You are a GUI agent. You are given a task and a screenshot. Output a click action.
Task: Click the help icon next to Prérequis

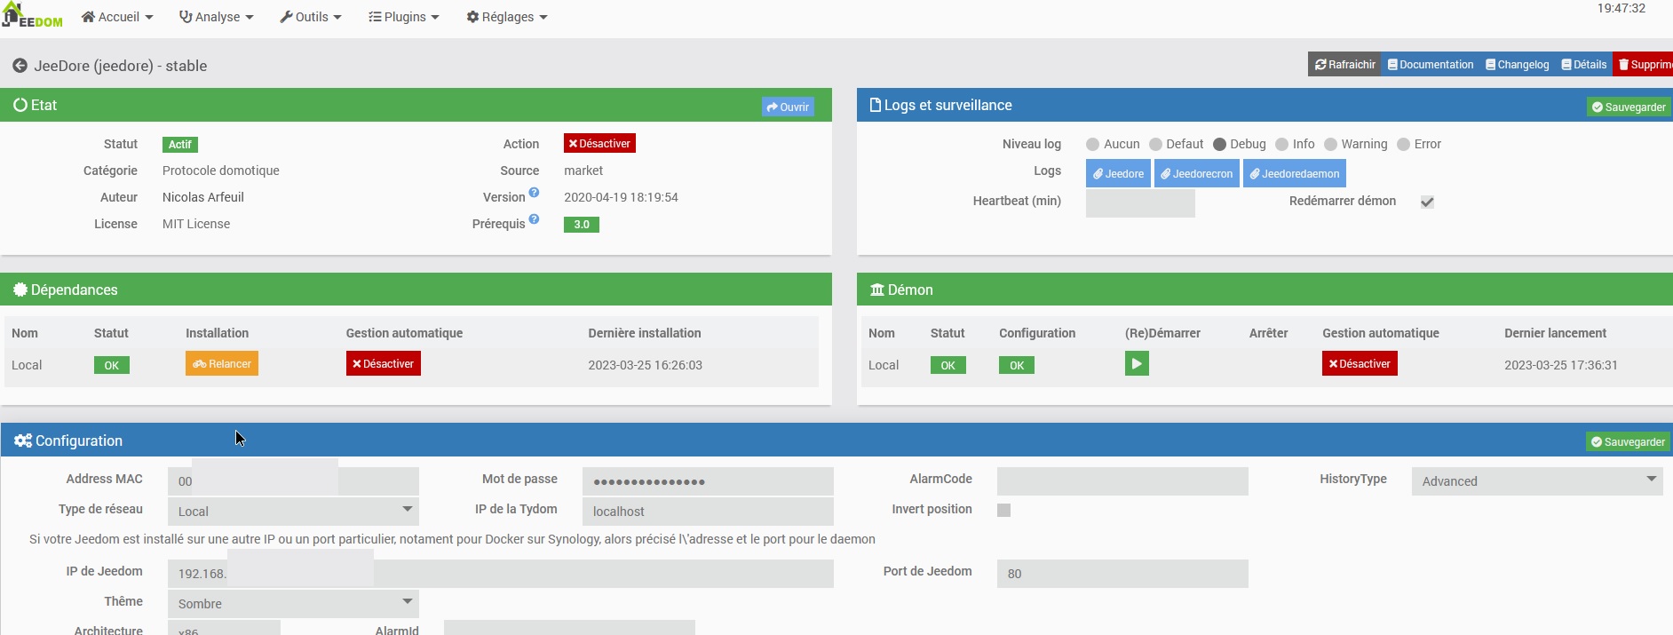(x=534, y=219)
